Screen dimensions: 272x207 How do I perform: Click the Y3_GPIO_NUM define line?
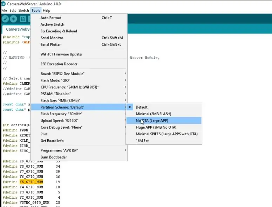(31, 192)
